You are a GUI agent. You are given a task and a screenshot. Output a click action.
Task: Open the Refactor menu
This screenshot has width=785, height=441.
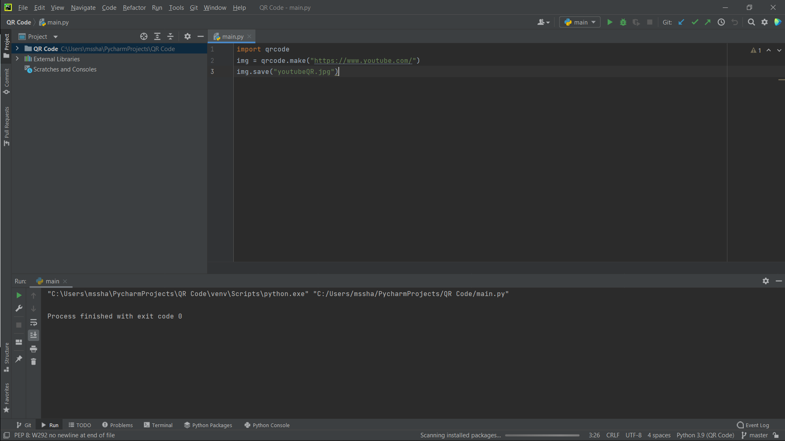click(134, 7)
